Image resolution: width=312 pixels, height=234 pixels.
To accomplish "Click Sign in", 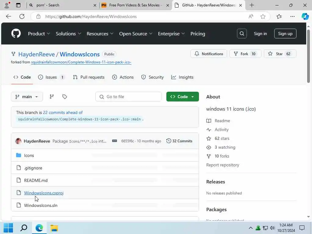I will click(260, 34).
